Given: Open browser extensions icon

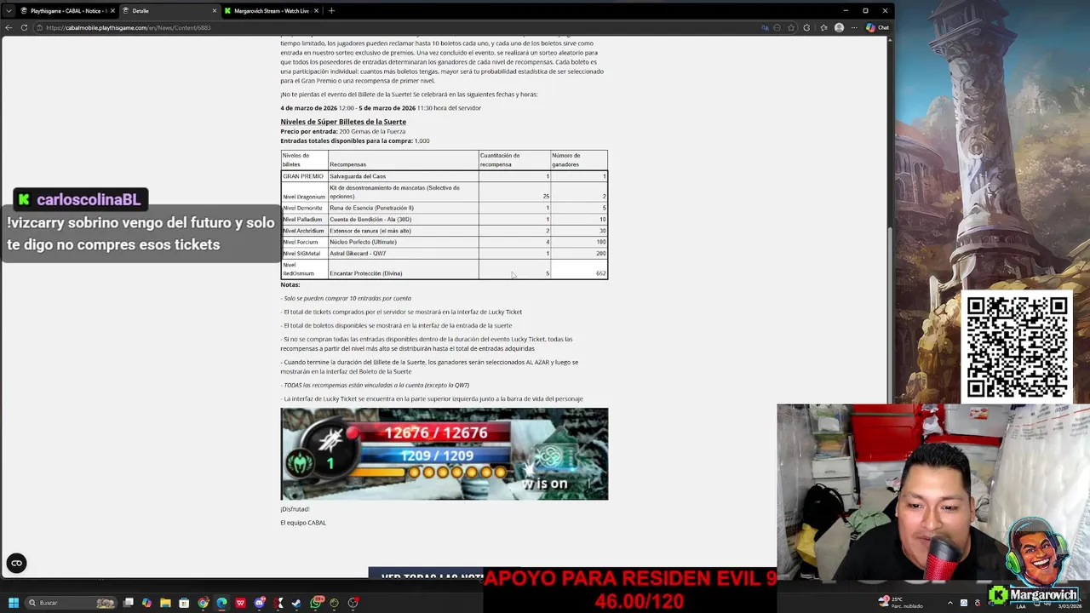Looking at the screenshot, I should (807, 27).
